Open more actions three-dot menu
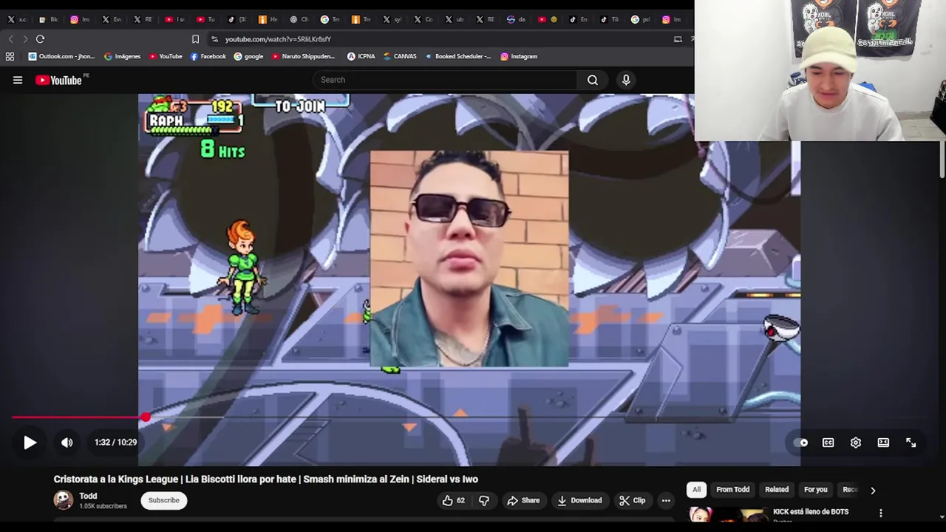Image resolution: width=946 pixels, height=532 pixels. pos(666,500)
